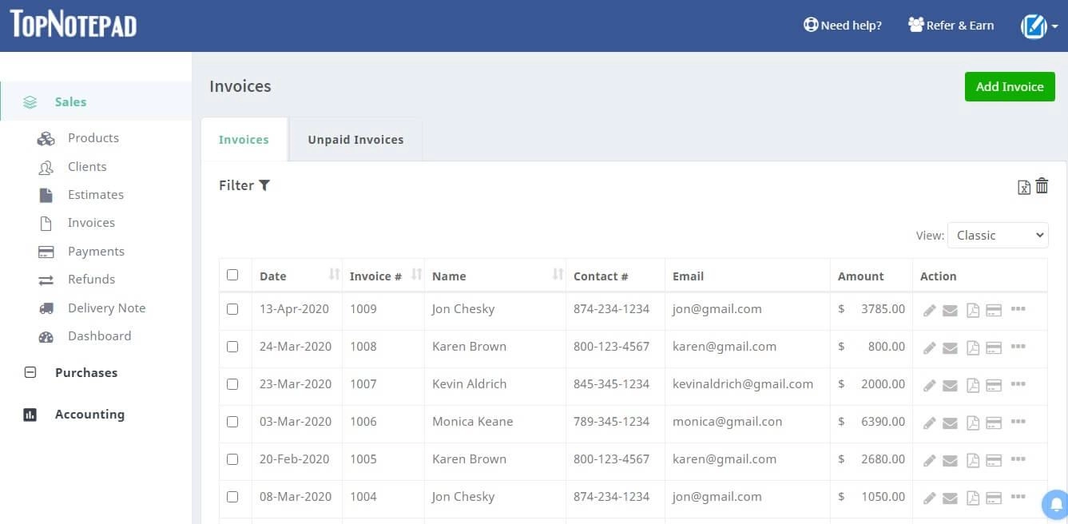1068x524 pixels.
Task: Open more options for invoice 1005
Action: click(x=1018, y=459)
